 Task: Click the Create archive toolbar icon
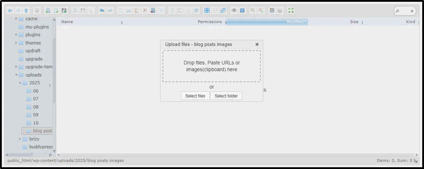[x=261, y=11]
